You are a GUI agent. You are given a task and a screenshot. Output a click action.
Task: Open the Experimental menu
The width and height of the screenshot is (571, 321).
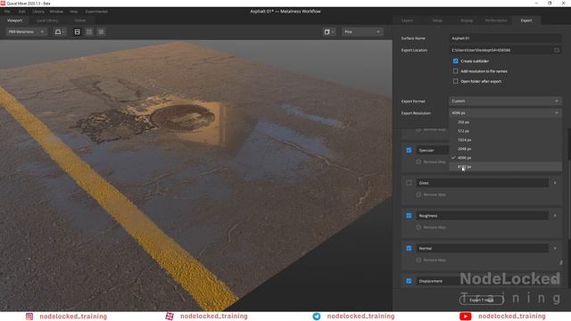[96, 12]
